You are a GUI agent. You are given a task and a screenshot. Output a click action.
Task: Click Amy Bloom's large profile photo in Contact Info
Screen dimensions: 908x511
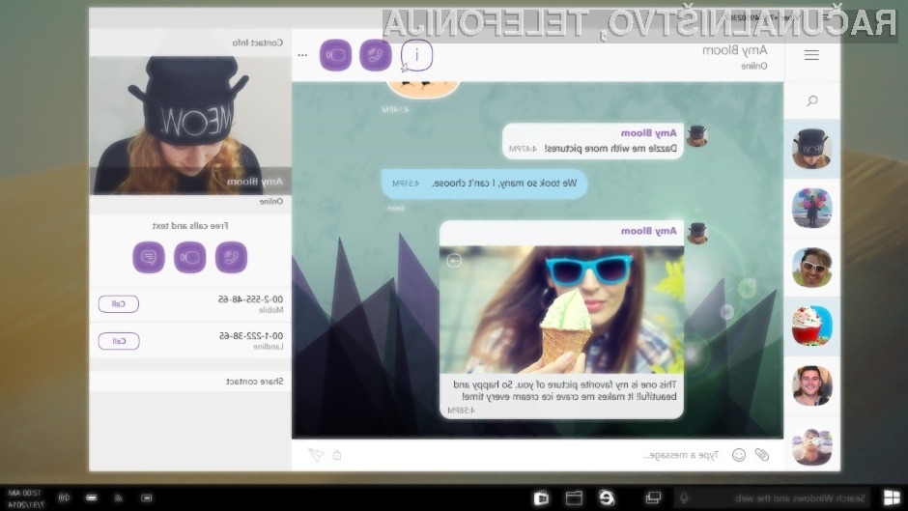pos(190,126)
